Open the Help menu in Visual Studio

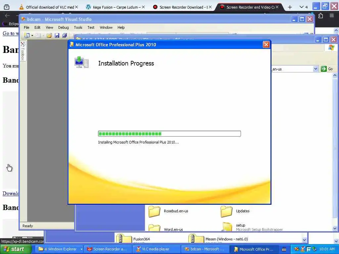pyautogui.click(x=121, y=27)
